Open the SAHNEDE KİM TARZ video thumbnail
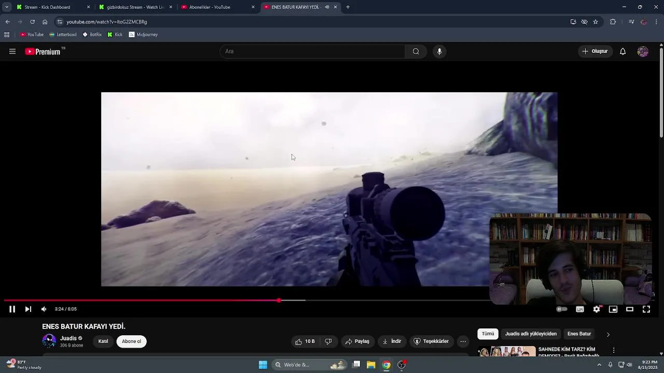 coord(507,351)
